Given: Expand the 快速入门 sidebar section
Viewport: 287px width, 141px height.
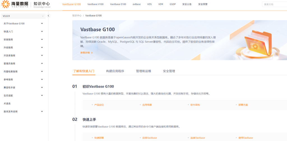Looking at the screenshot, I should coord(23,32).
